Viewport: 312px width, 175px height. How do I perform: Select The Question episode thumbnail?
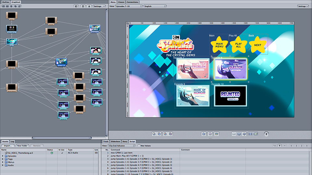pyautogui.click(x=230, y=69)
